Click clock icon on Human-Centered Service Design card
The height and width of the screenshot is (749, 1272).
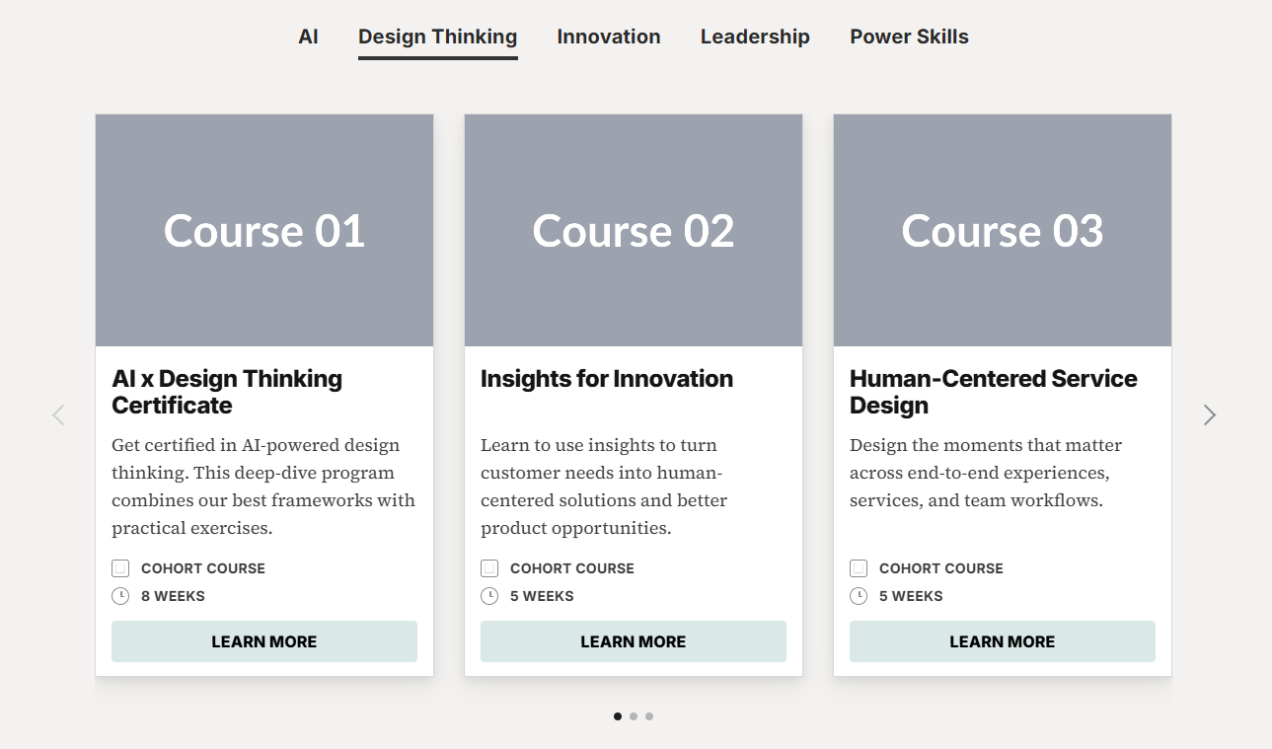pos(859,596)
